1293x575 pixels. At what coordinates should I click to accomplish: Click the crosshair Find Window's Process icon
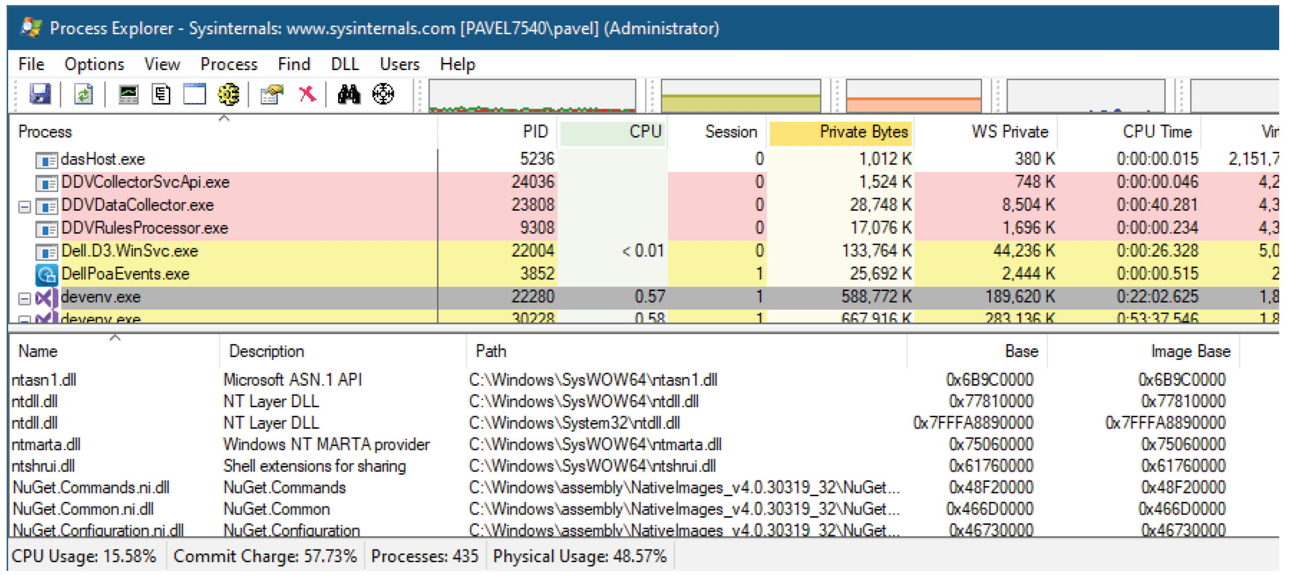click(383, 94)
